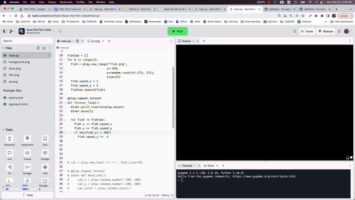355x200 pixels.
Task: Add a new tab in the editor pane
Action: pyautogui.click(x=109, y=41)
